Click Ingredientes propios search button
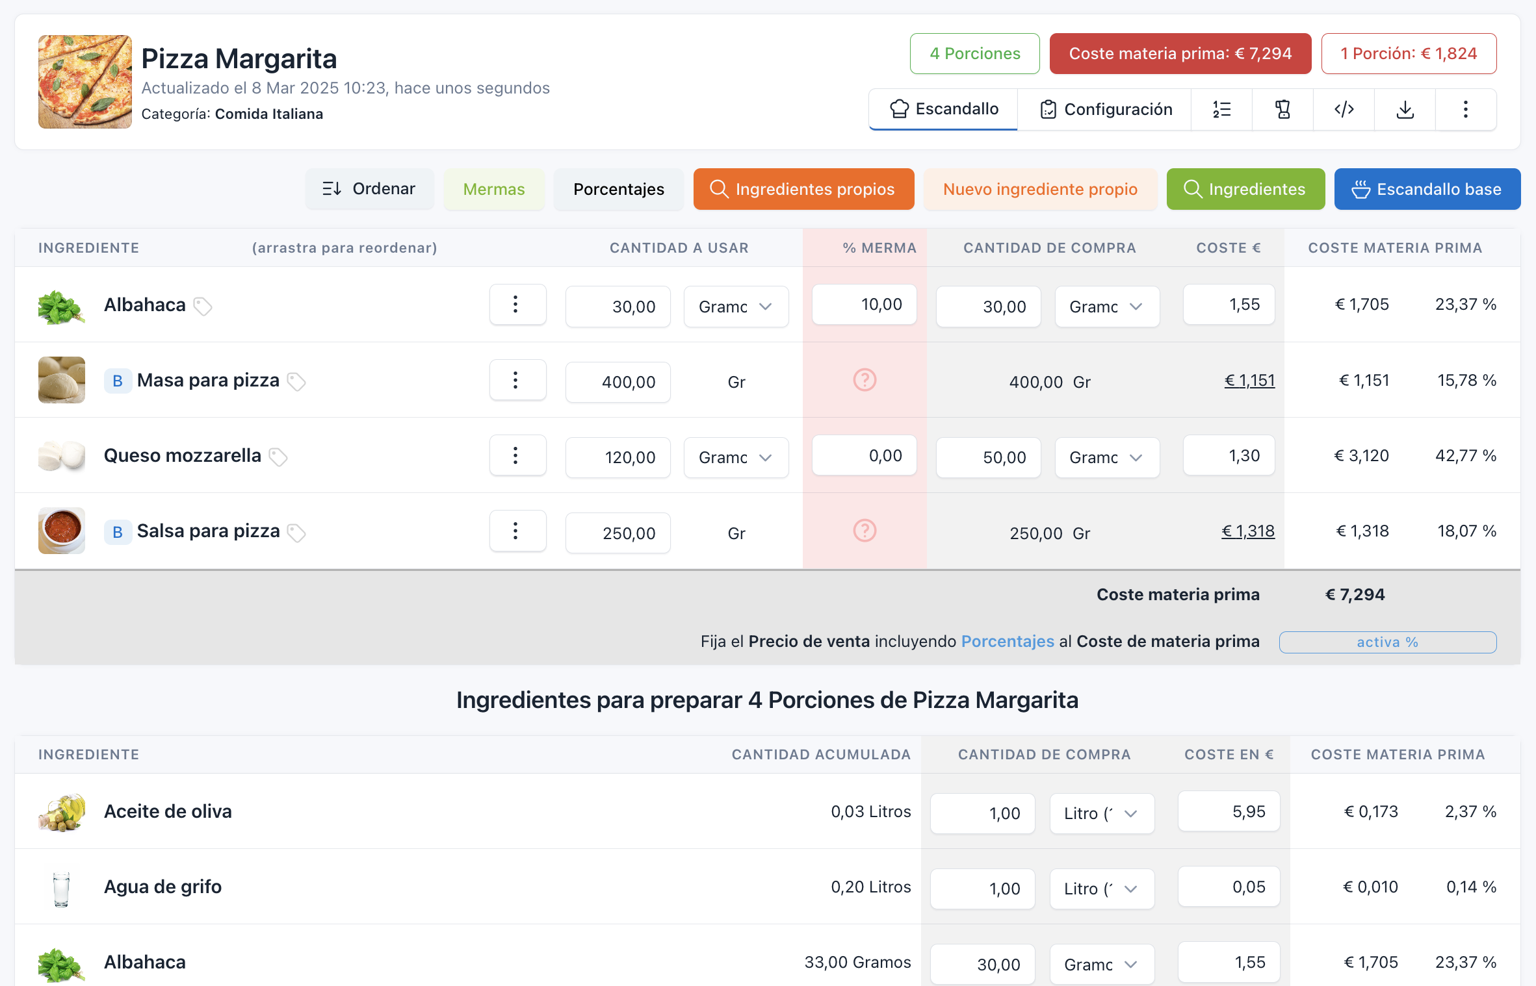This screenshot has width=1536, height=986. [803, 189]
